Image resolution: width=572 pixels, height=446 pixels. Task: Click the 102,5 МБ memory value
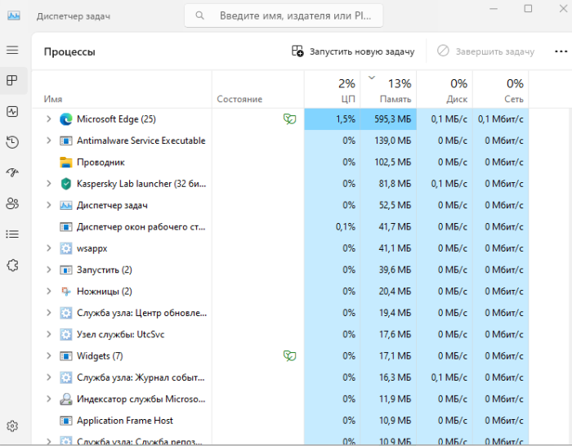392,162
